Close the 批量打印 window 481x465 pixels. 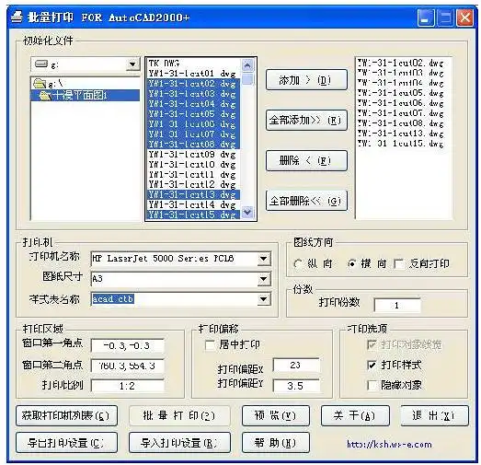[x=464, y=17]
